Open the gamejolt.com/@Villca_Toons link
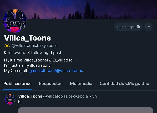 point(56,71)
